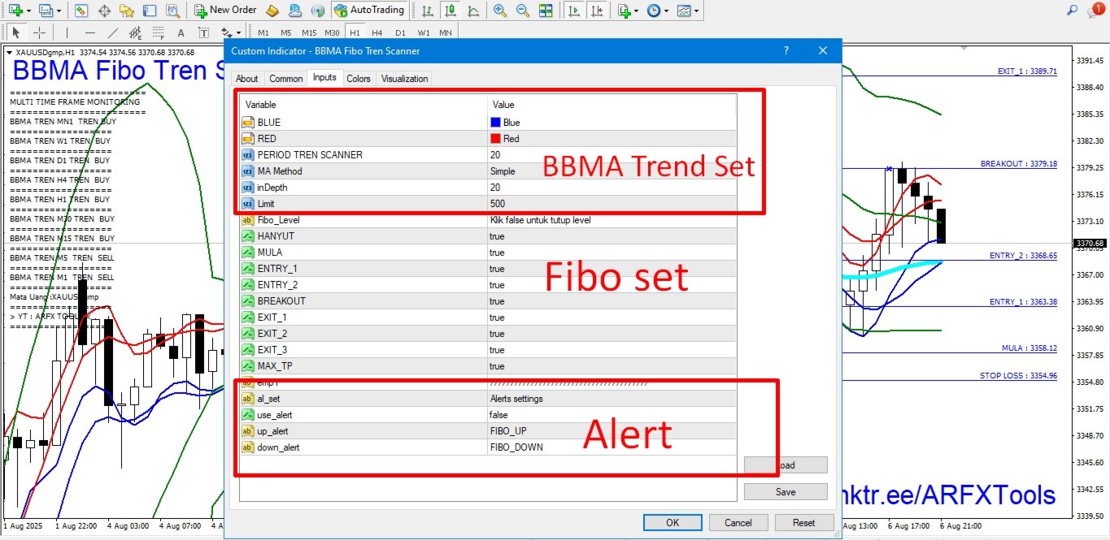
Task: Click the Reset button
Action: (x=804, y=522)
